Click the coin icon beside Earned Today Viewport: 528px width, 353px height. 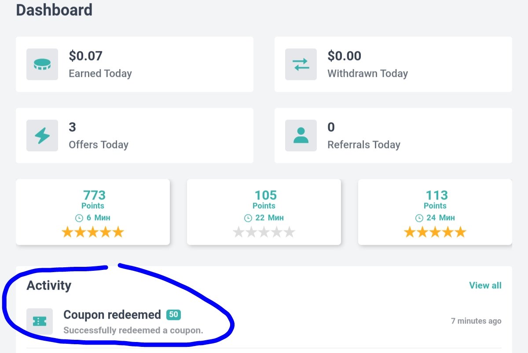coord(42,64)
